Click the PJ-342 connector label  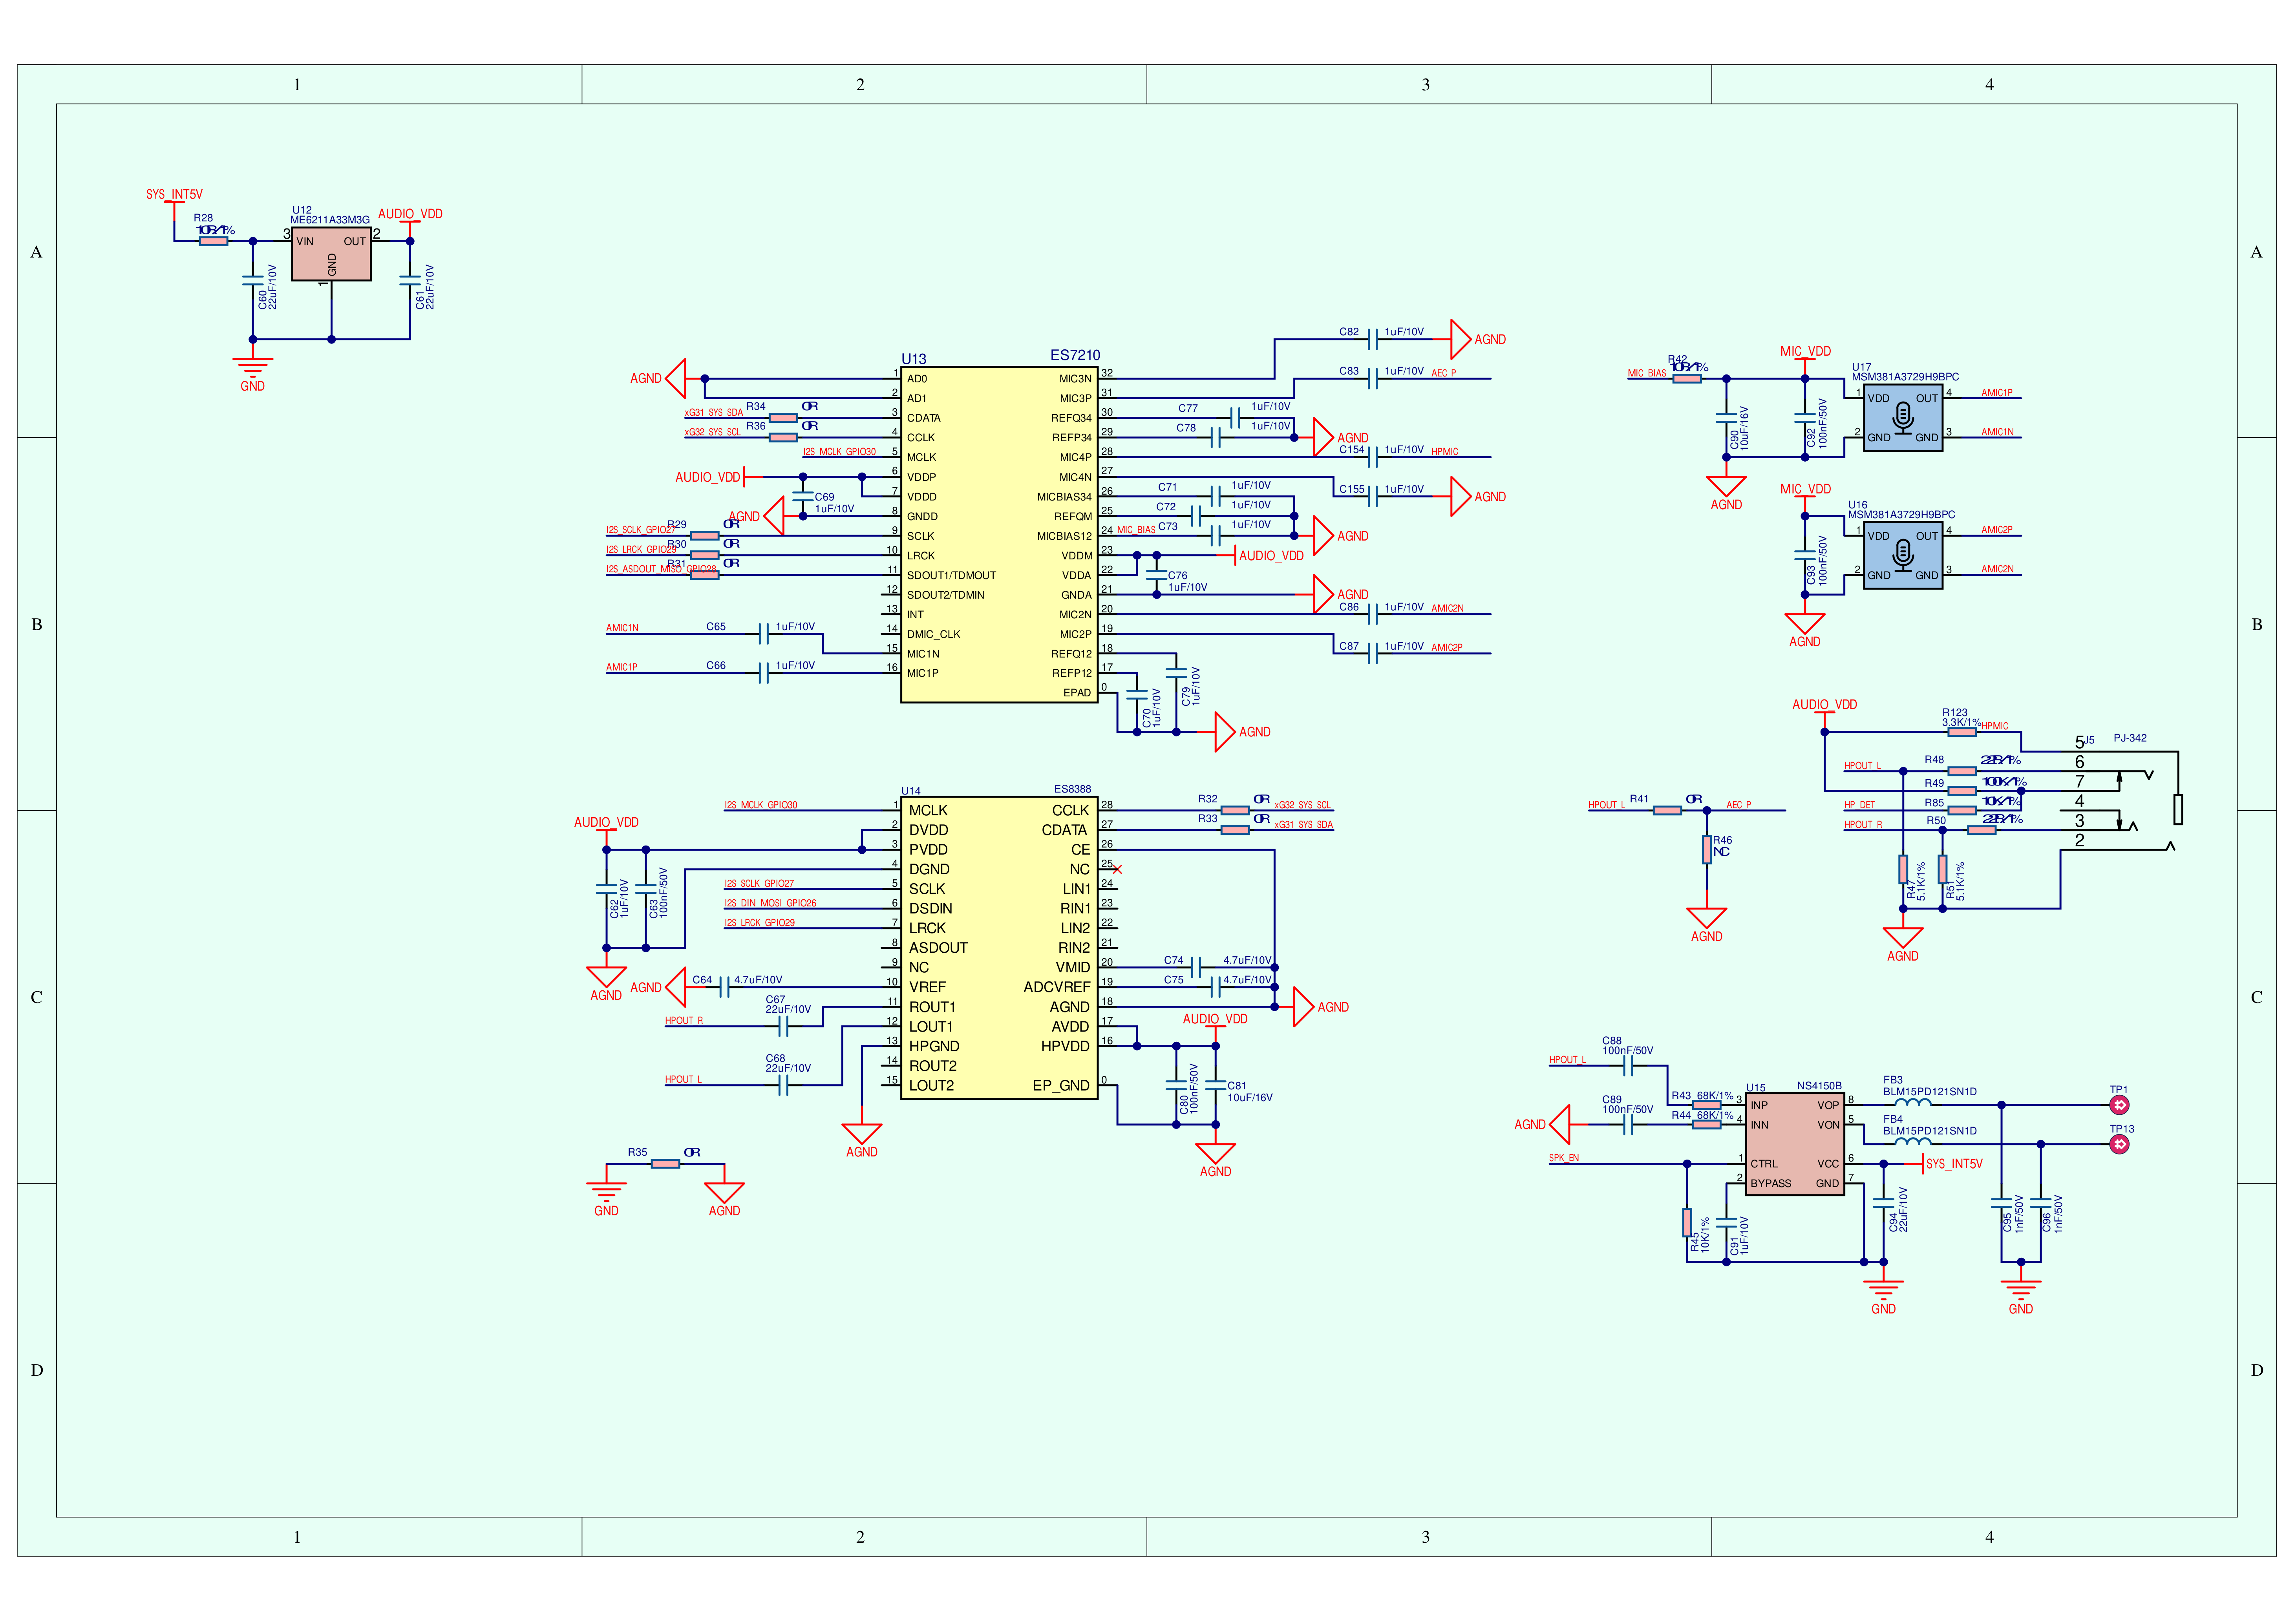[2130, 738]
